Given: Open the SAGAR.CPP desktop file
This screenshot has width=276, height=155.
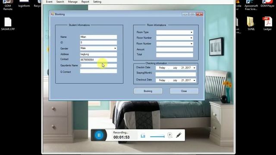Looking at the screenshot, I should pyautogui.click(x=8, y=24).
